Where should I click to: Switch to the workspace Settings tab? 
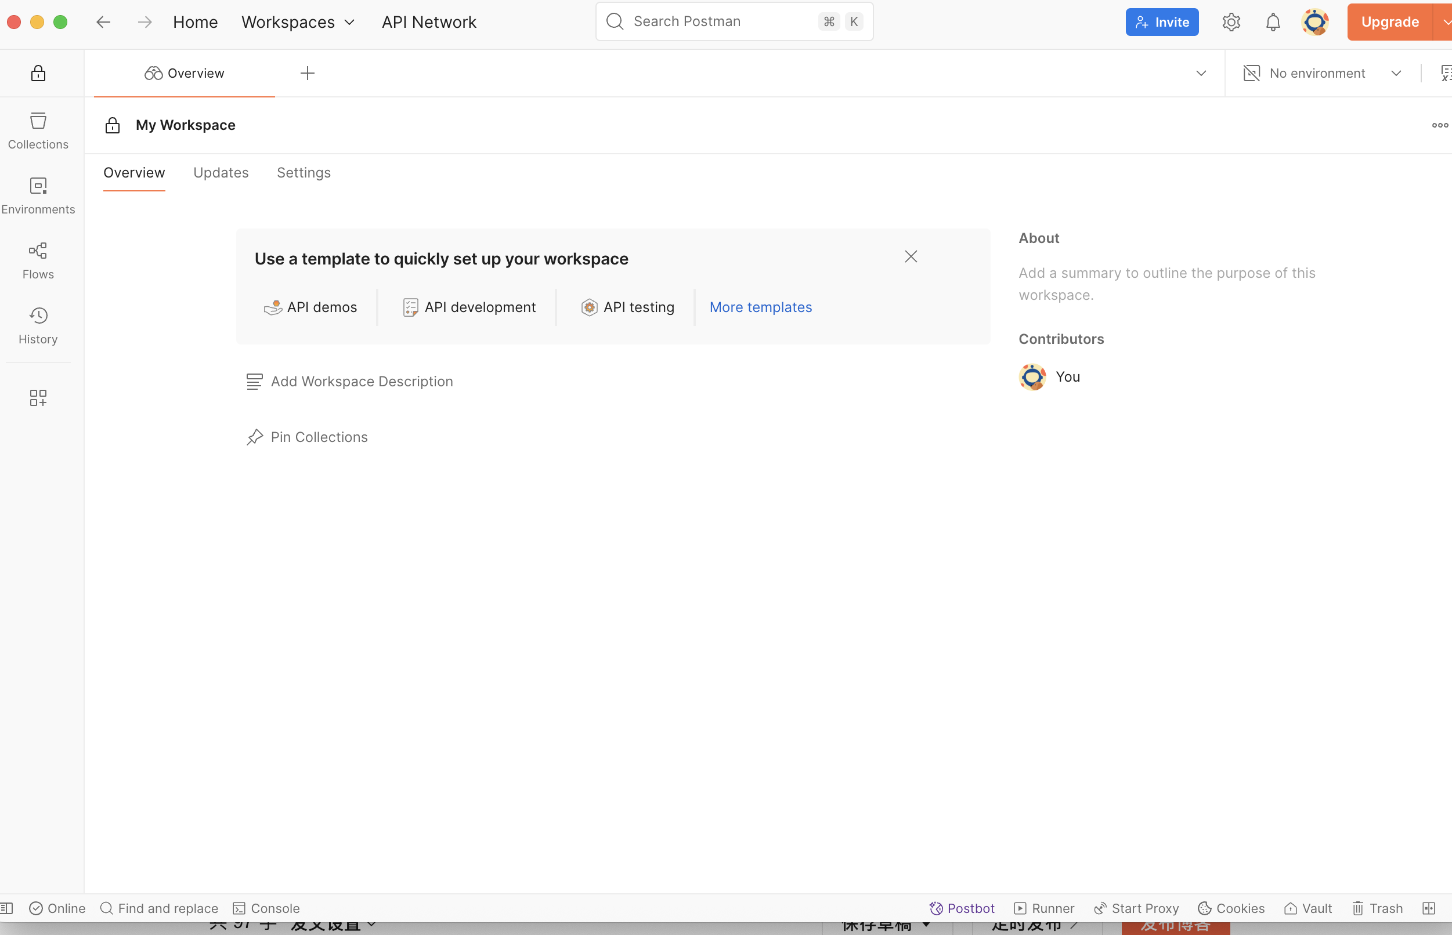pyautogui.click(x=304, y=172)
